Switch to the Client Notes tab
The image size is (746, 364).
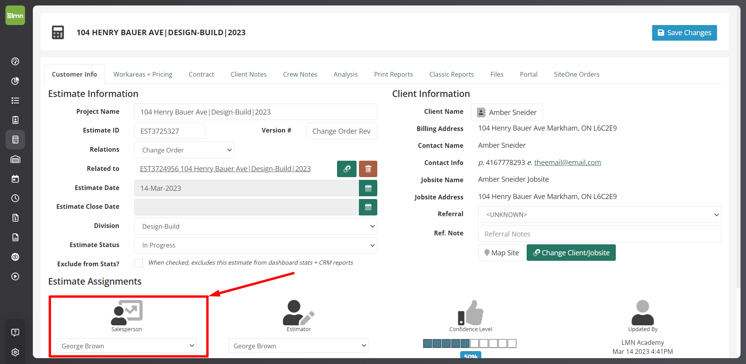(249, 74)
